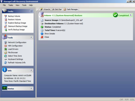Click the Select Time Zone globe icon
This screenshot has height=101, width=135.
(5, 56)
